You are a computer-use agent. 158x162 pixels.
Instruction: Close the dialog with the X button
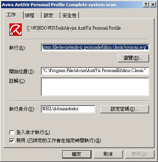point(153,5)
